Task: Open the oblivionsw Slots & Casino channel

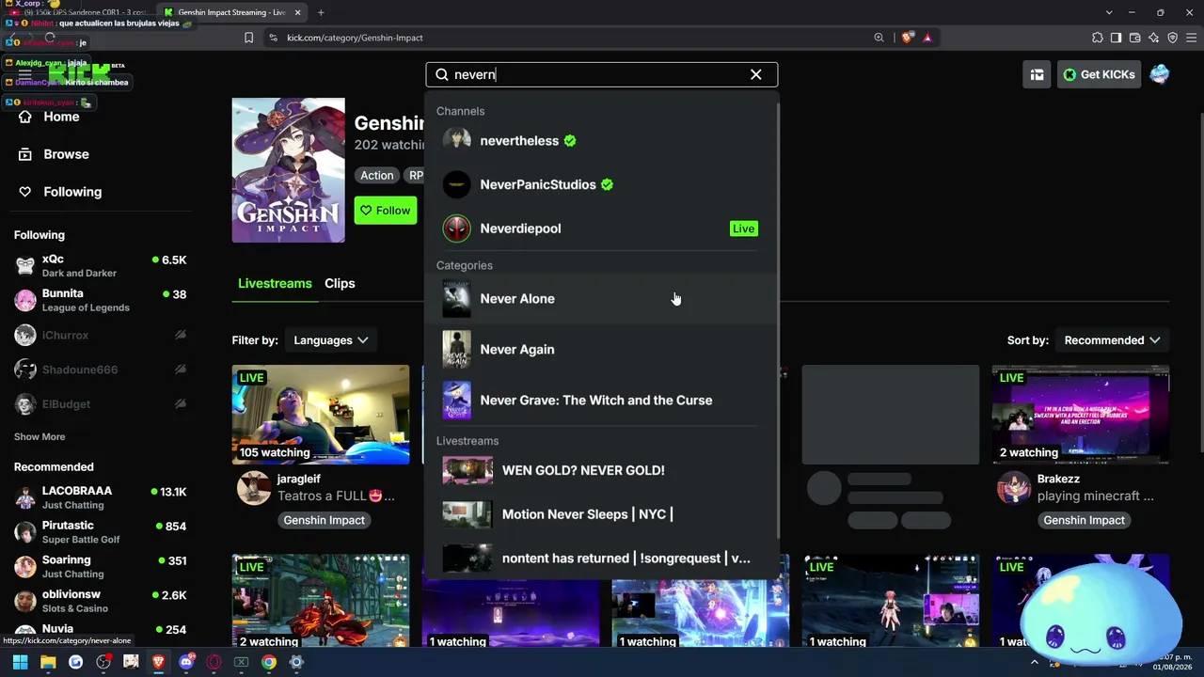Action: (x=100, y=601)
